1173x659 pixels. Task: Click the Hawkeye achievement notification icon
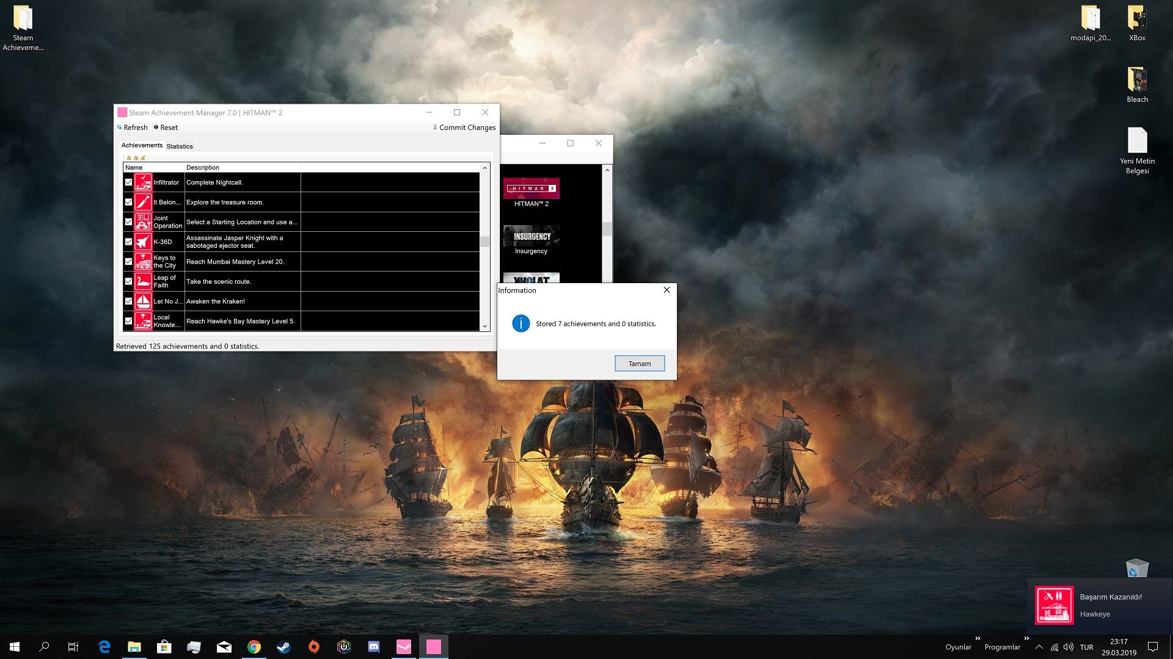pos(1054,605)
